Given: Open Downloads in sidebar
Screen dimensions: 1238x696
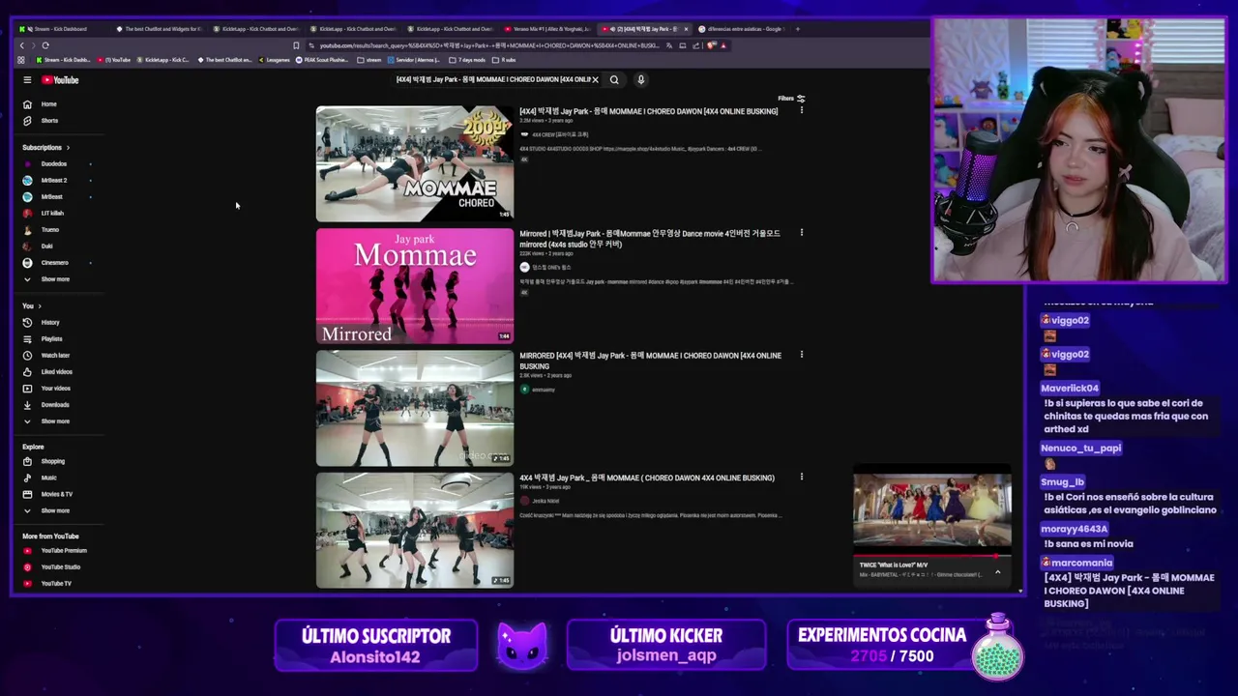Looking at the screenshot, I should pos(46,405).
